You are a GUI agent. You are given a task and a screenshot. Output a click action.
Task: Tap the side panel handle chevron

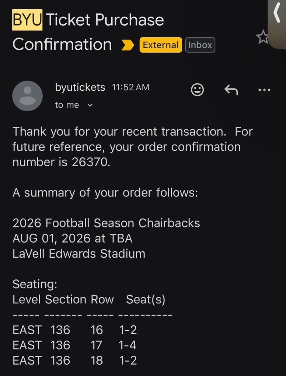[277, 14]
